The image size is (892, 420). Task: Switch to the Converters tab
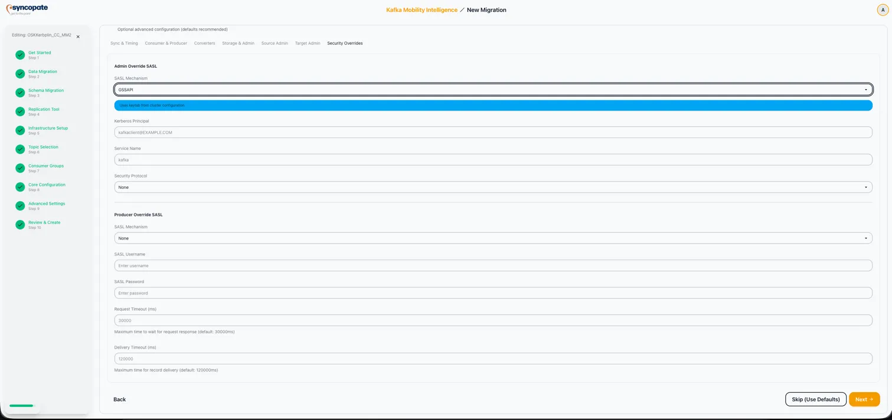click(204, 43)
